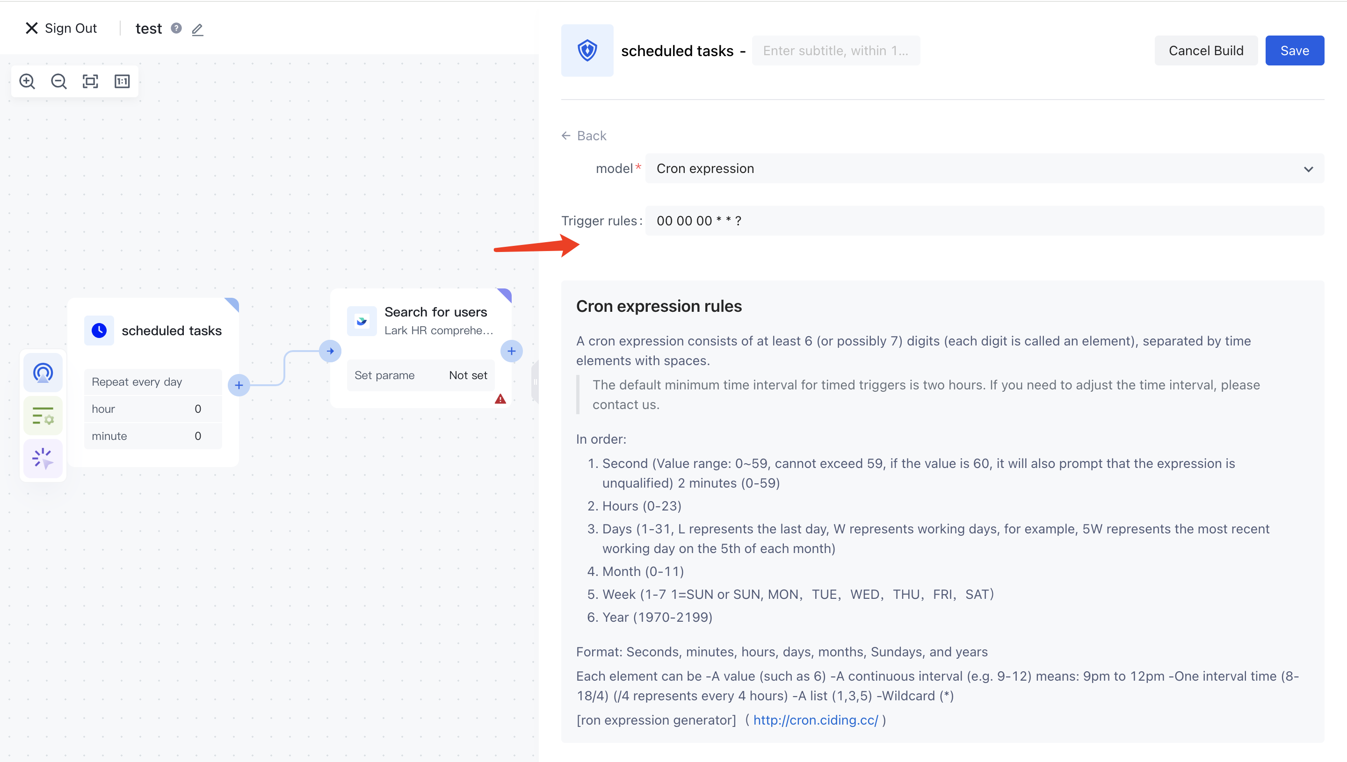Click the zoom out magnifier icon
This screenshot has width=1347, height=762.
(x=58, y=81)
